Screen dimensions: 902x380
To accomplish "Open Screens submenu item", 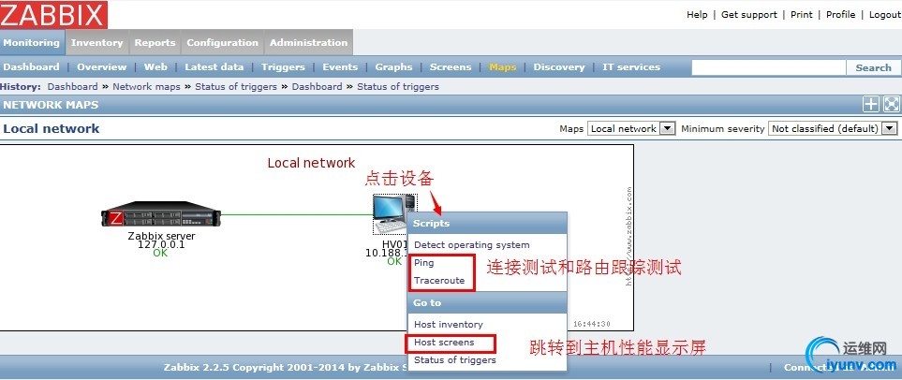I will [x=451, y=67].
